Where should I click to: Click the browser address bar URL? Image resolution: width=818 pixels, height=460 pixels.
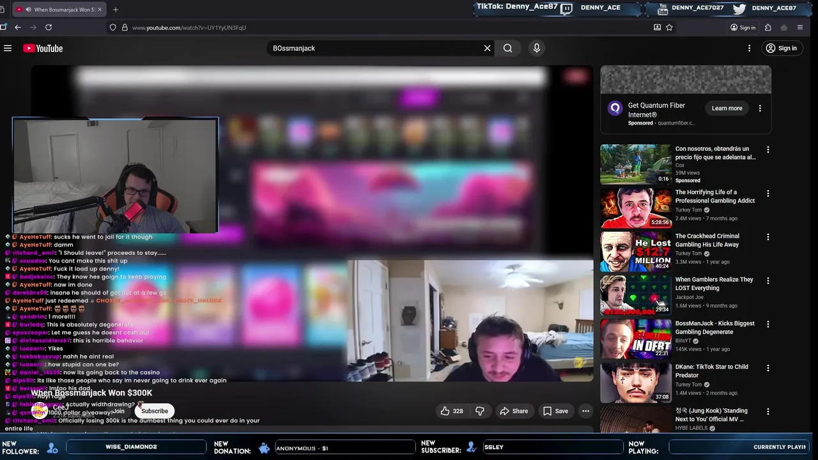click(x=189, y=27)
